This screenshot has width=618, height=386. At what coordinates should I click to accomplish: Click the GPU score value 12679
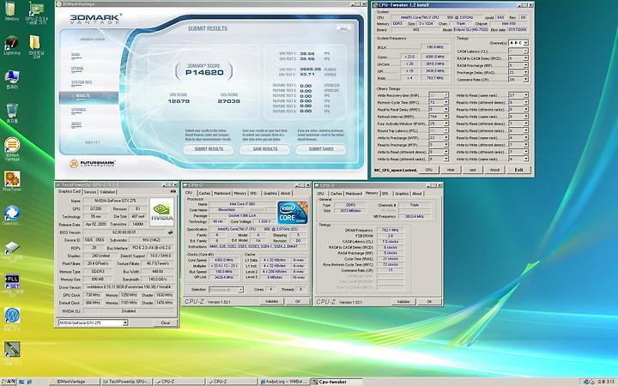coord(179,101)
